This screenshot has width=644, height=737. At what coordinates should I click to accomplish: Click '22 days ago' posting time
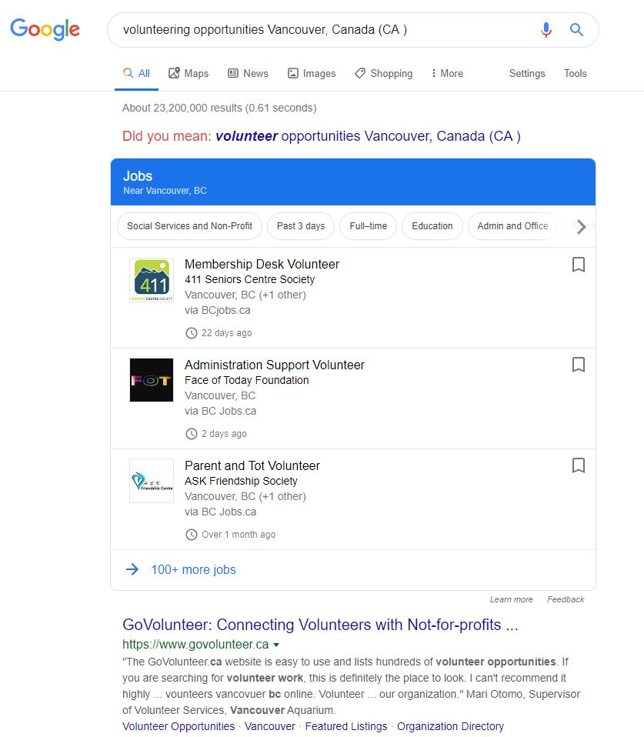tap(226, 333)
